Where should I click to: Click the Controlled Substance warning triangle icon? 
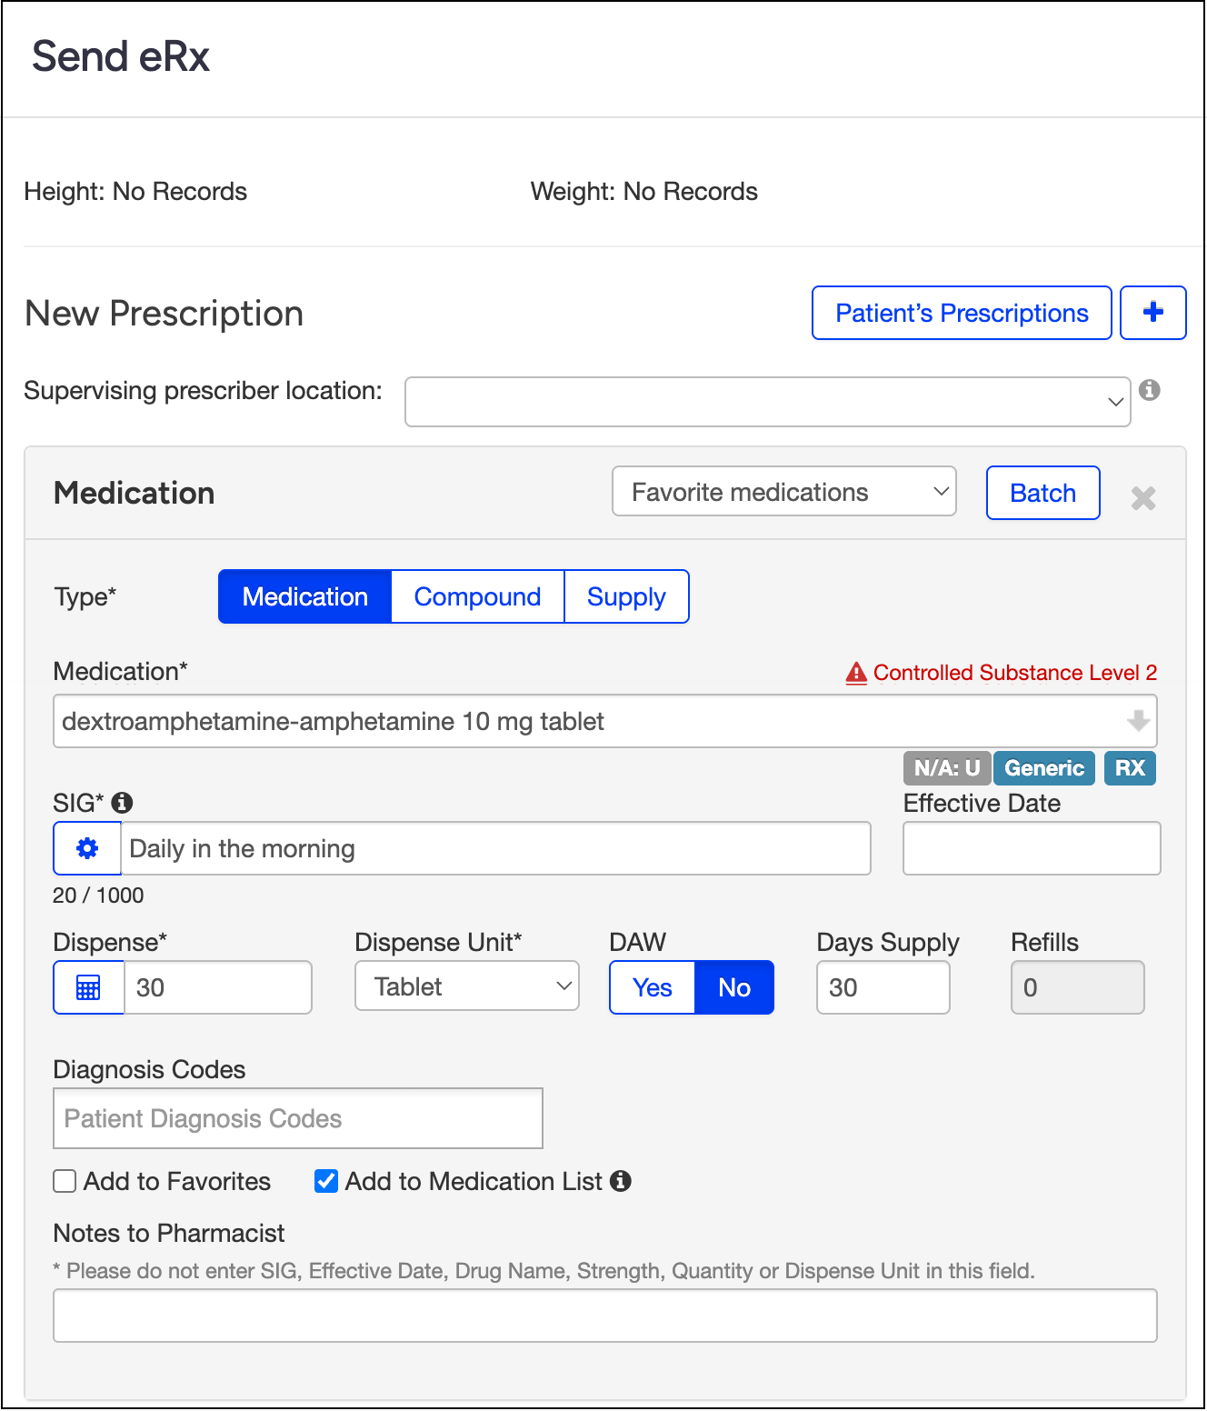click(x=855, y=673)
